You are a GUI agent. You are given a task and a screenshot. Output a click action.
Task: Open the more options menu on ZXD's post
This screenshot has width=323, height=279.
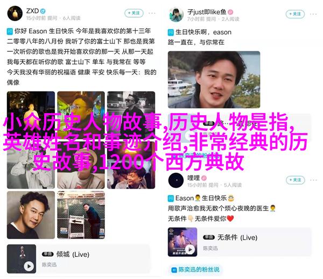(x=152, y=13)
